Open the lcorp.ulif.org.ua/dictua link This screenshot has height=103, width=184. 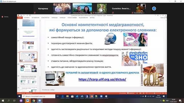tap(102, 79)
